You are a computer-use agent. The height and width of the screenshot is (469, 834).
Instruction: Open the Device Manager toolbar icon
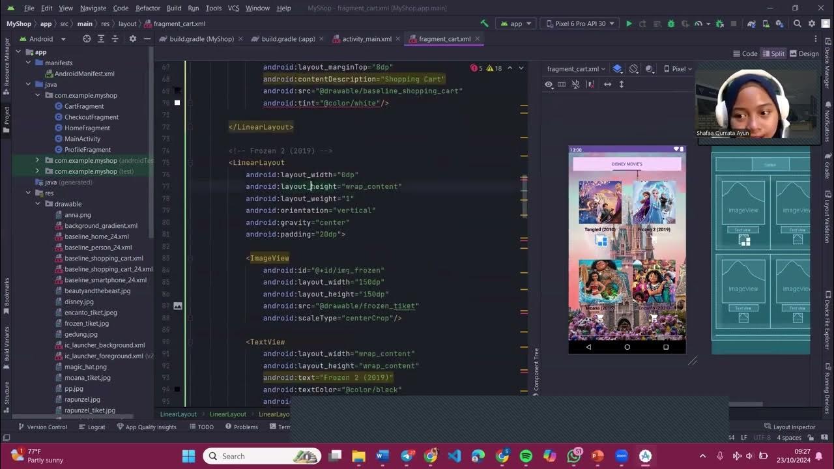766,23
